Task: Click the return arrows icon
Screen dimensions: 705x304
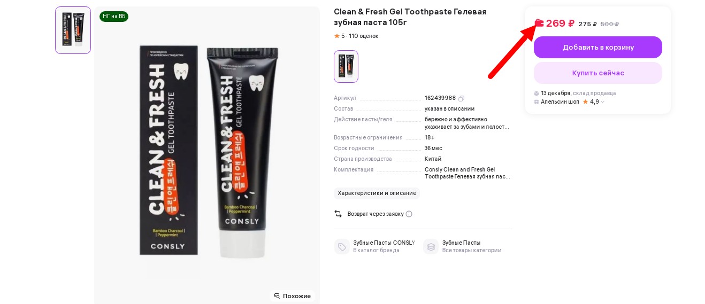Action: [x=338, y=214]
